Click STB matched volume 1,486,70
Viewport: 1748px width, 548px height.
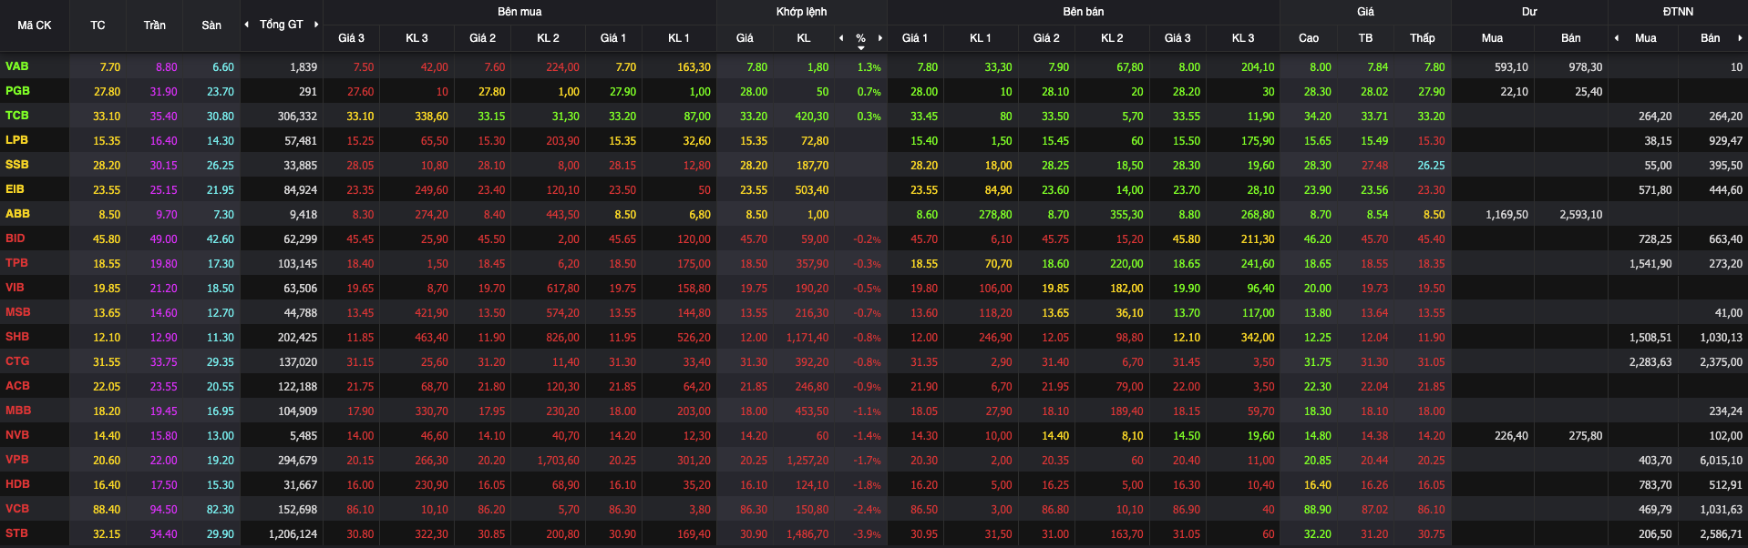807,534
